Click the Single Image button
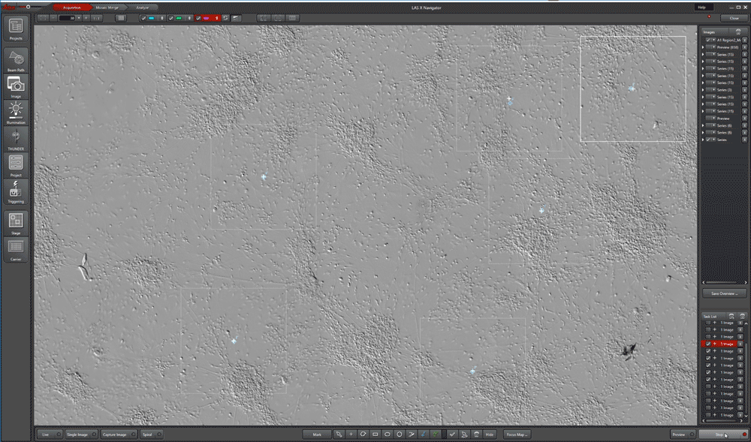This screenshot has height=442, width=751. (81, 434)
